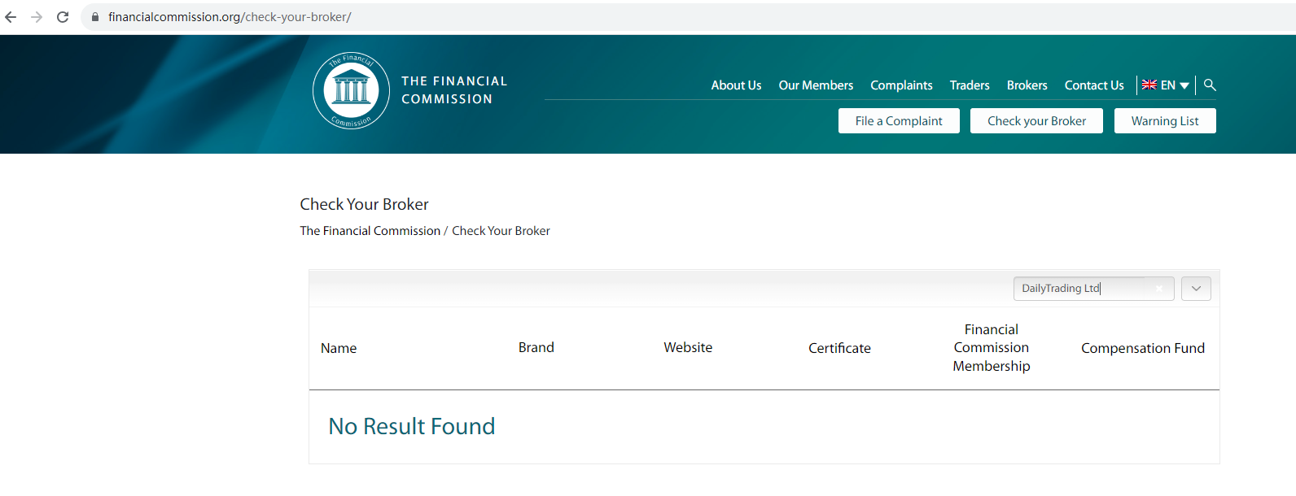Click the browser forward arrow
The width and height of the screenshot is (1296, 496).
click(x=37, y=17)
